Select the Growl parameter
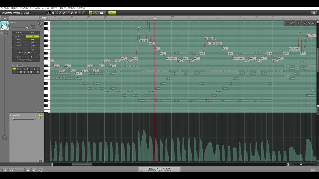The height and width of the screenshot is (179, 319). click(19, 57)
